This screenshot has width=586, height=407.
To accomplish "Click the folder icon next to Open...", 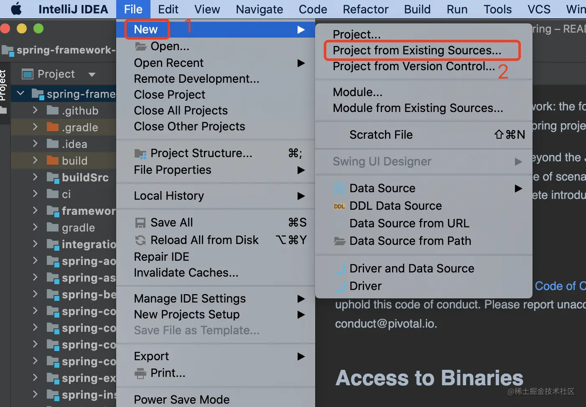I will pyautogui.click(x=140, y=46).
